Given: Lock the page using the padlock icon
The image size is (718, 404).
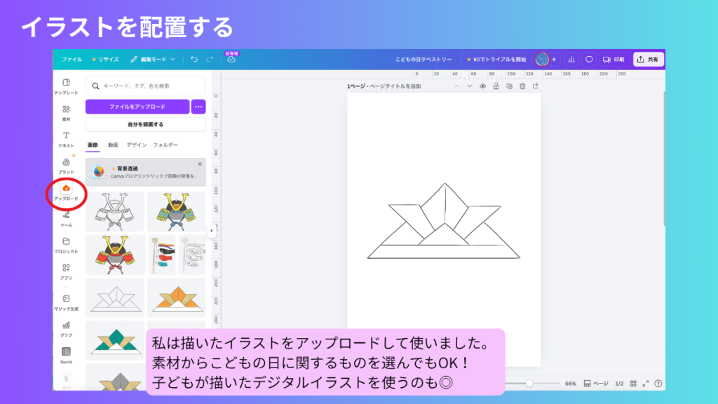Looking at the screenshot, I should [x=496, y=85].
